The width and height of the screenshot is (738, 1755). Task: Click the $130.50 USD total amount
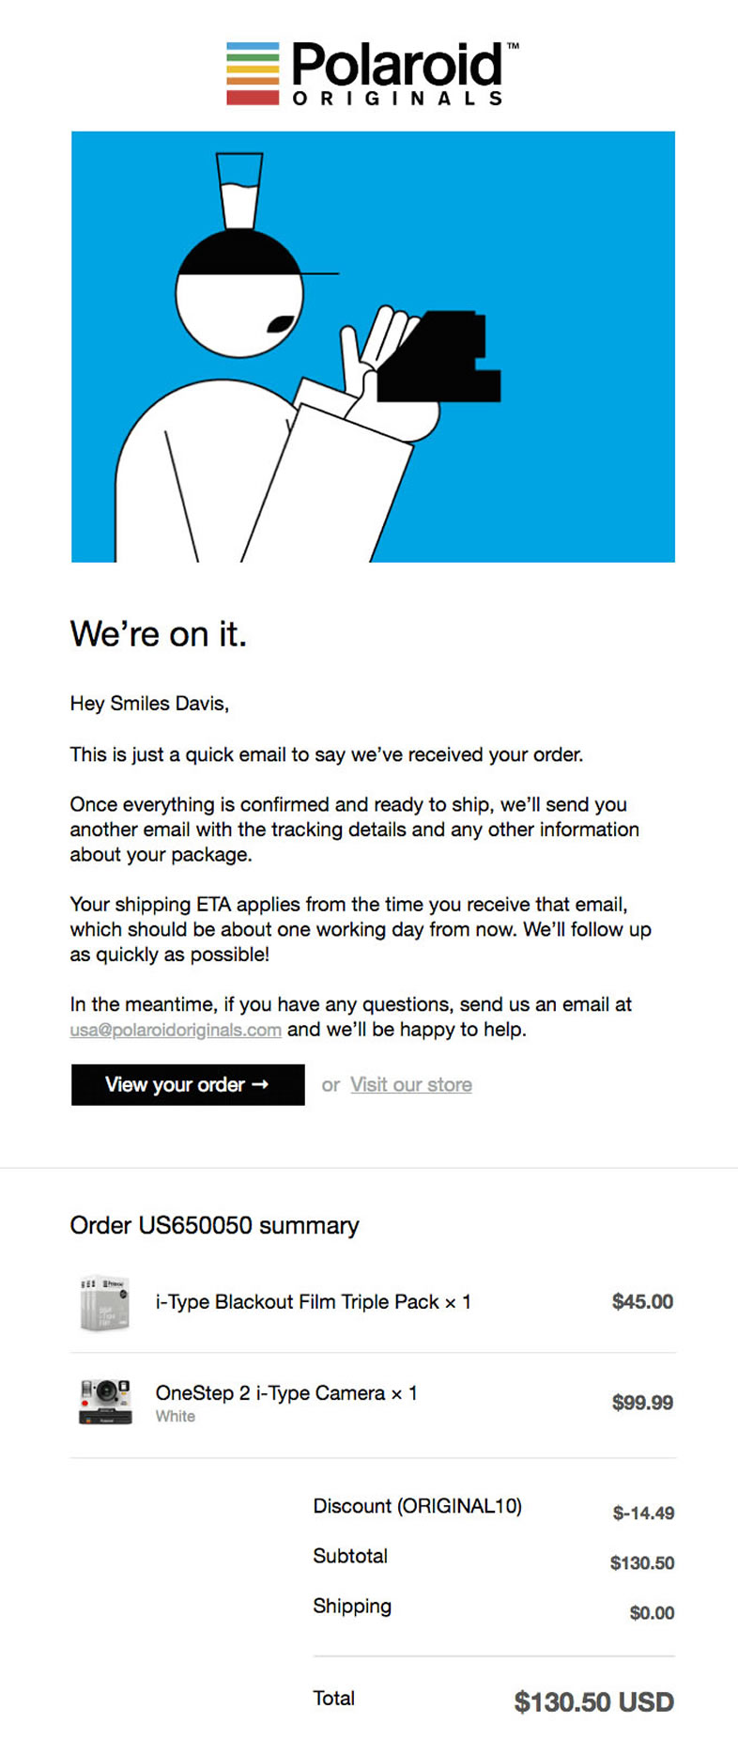click(x=593, y=1702)
